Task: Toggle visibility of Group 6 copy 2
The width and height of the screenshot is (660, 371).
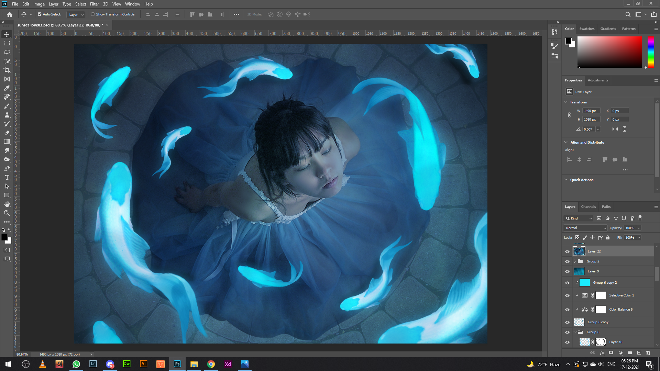Action: coord(567,283)
